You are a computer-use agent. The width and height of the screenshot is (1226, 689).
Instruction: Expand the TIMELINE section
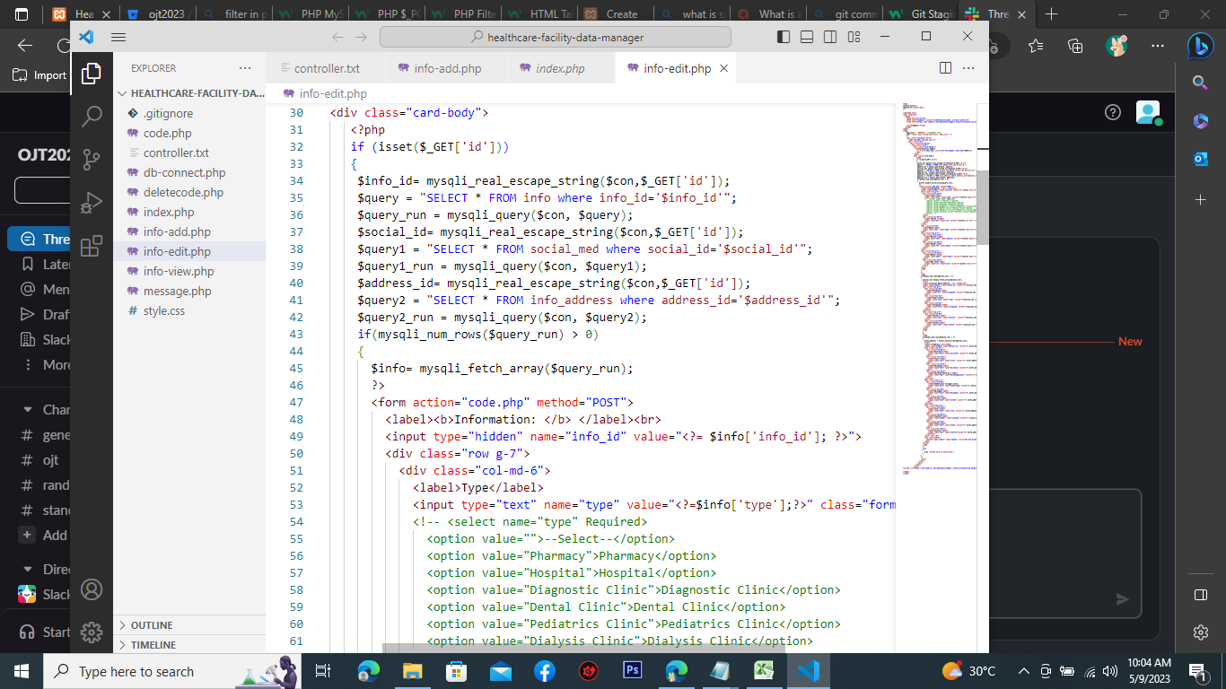[x=153, y=645]
